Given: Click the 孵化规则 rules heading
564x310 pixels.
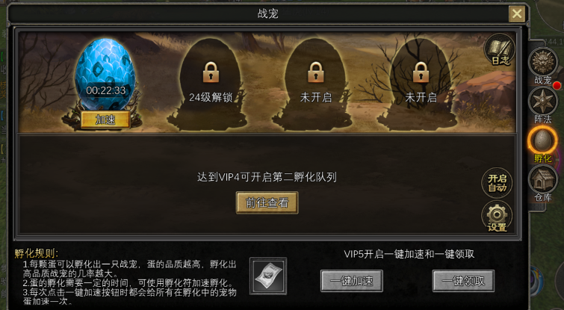Looking at the screenshot, I should point(37,253).
